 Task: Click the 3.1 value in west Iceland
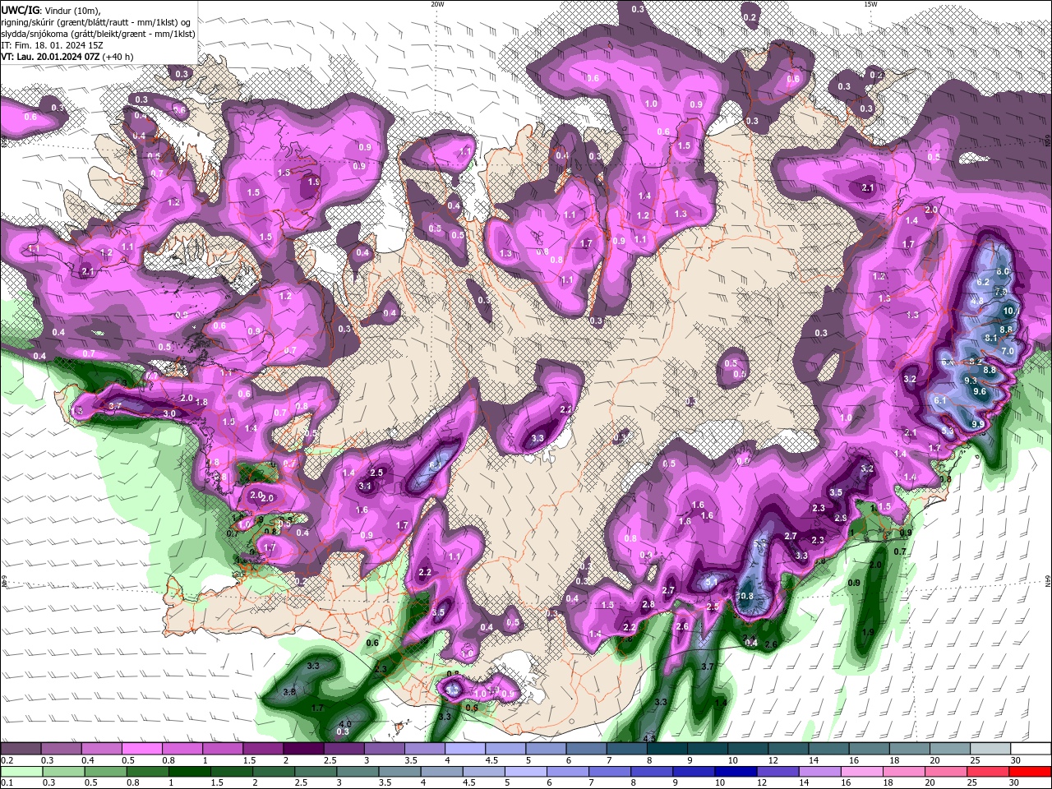click(x=366, y=487)
